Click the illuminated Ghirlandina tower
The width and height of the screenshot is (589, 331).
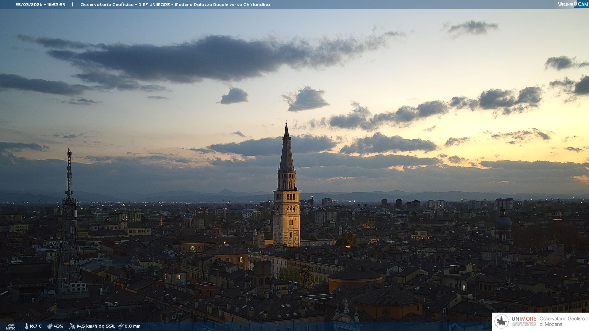[287, 215]
